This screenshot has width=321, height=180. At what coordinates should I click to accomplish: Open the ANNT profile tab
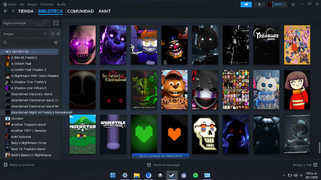pyautogui.click(x=105, y=11)
